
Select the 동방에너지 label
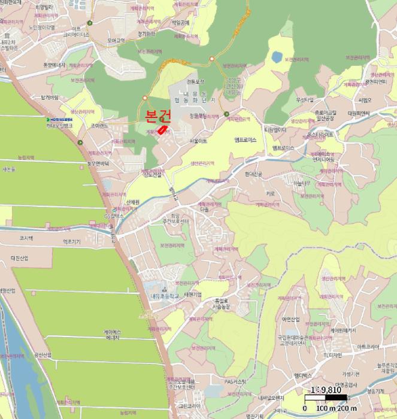pyautogui.click(x=54, y=65)
